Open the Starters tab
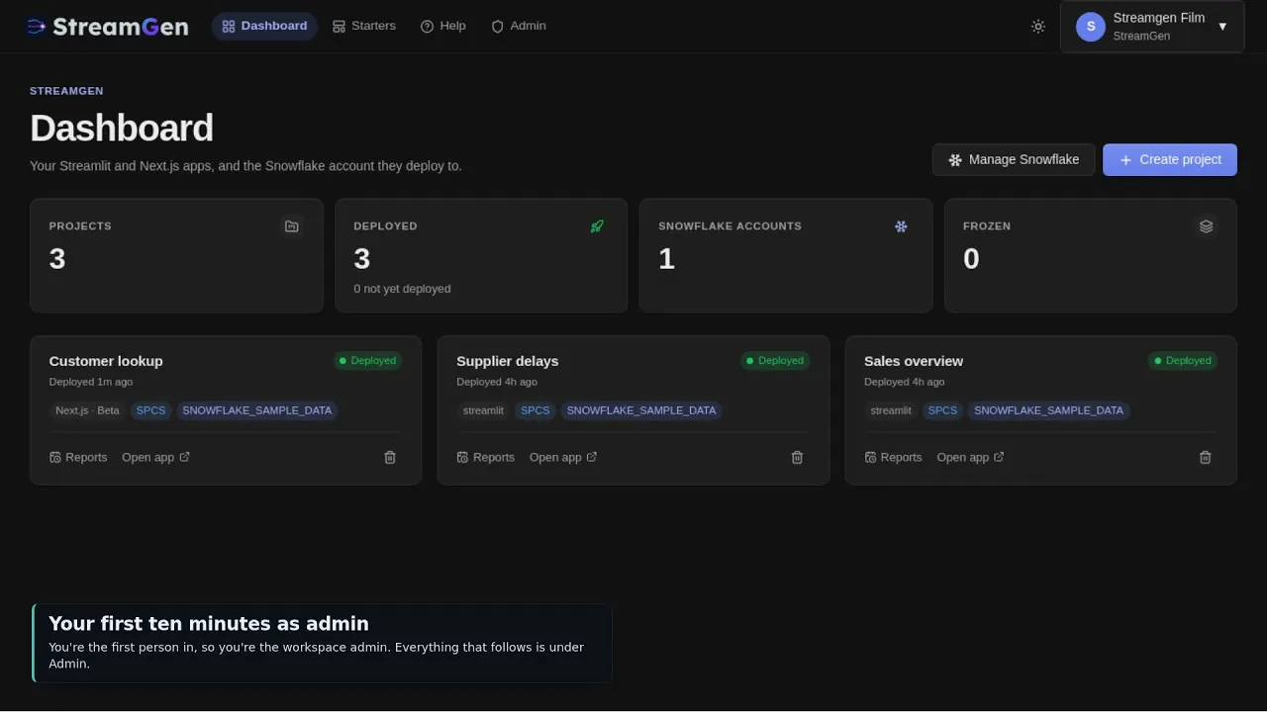The width and height of the screenshot is (1267, 712). (364, 26)
